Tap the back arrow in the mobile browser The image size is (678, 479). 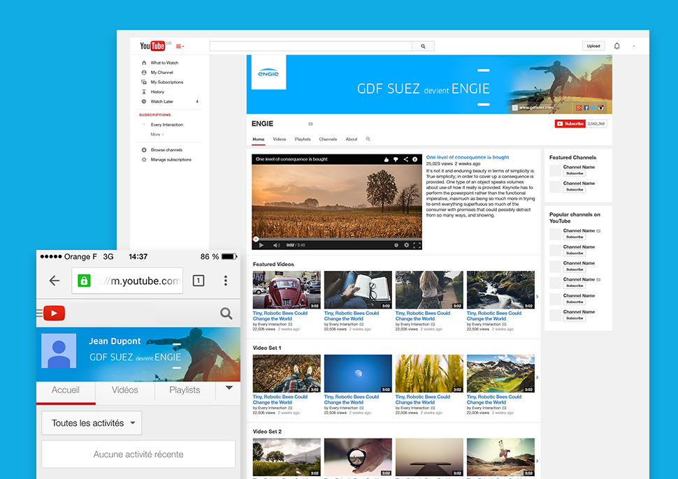tap(55, 281)
